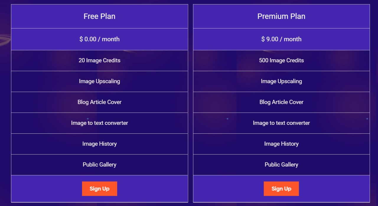The width and height of the screenshot is (378, 206).
Task: Click Image History in Premium Plan
Action: point(281,144)
